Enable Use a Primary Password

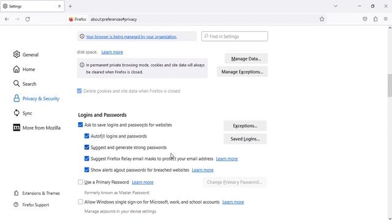[x=80, y=182]
